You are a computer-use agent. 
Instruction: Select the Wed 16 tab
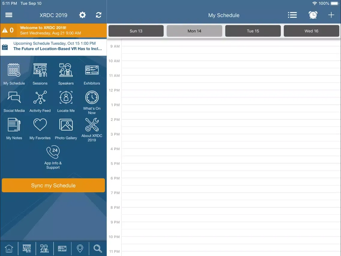(311, 31)
